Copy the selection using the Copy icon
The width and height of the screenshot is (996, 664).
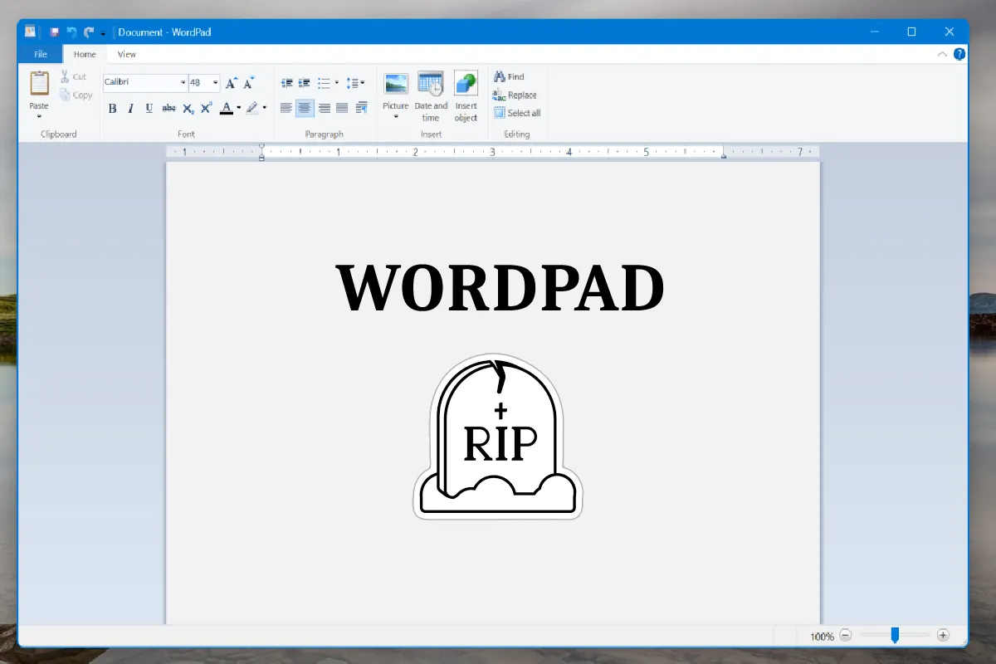click(x=66, y=95)
